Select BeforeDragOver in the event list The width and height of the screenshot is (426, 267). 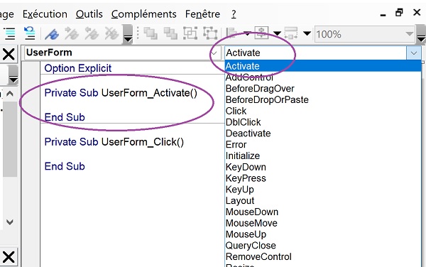[x=323, y=89]
